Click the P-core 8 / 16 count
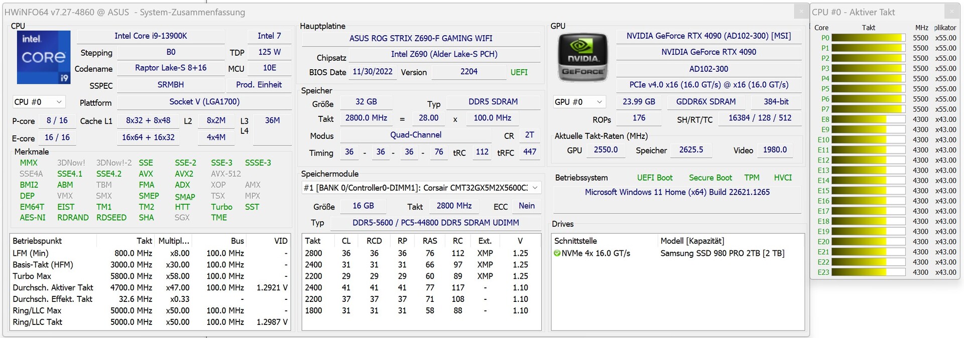This screenshot has height=338, width=964. click(57, 120)
